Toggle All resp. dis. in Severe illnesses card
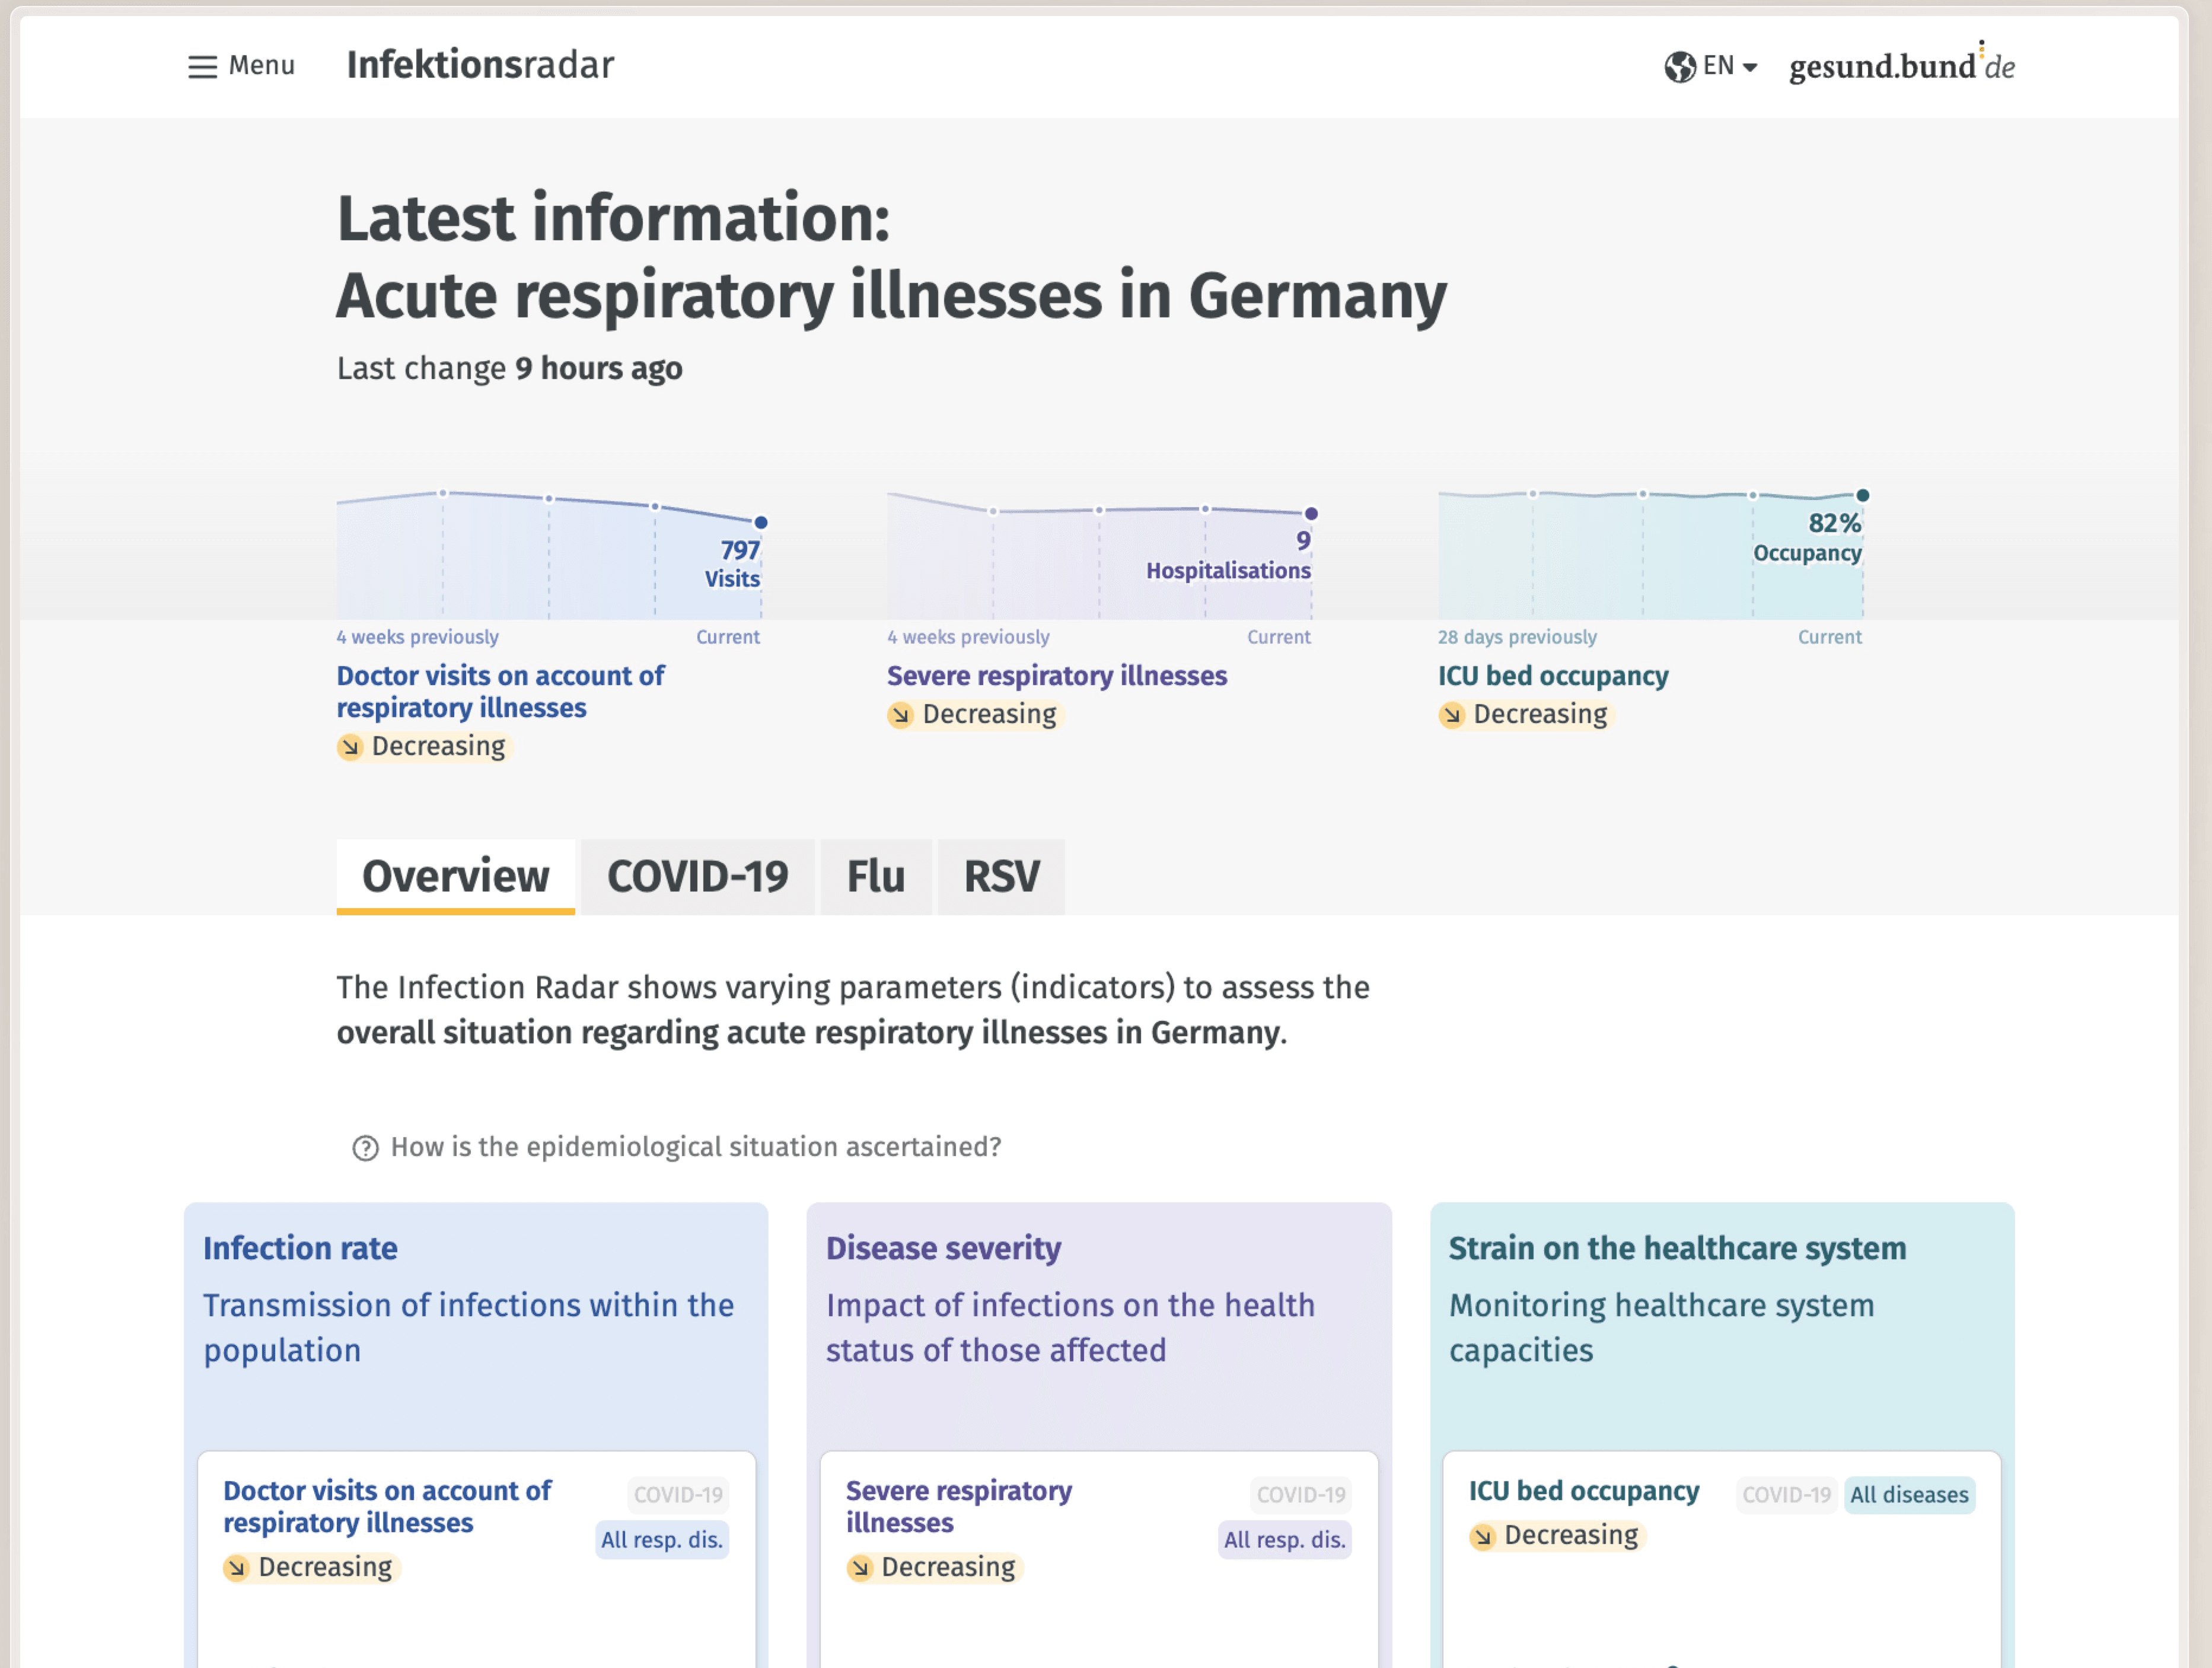This screenshot has height=1668, width=2212. [x=1284, y=1540]
